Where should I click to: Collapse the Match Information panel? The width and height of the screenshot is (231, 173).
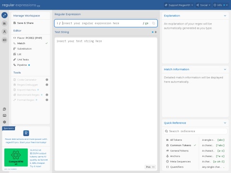point(225,69)
